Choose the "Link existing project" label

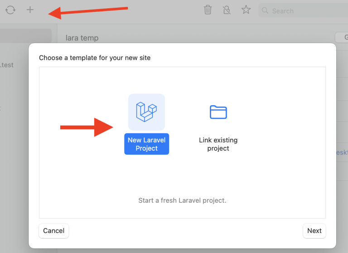click(x=218, y=144)
